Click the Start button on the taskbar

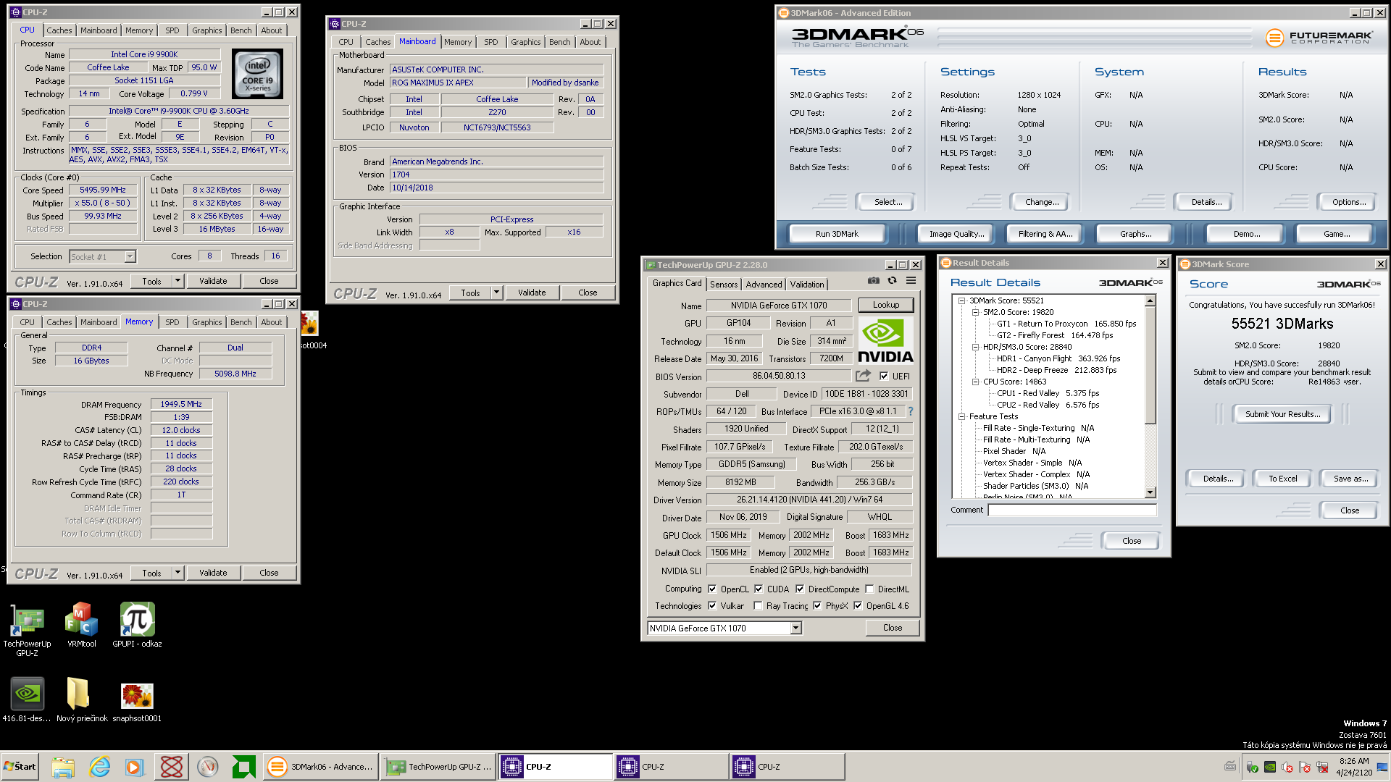tap(20, 766)
